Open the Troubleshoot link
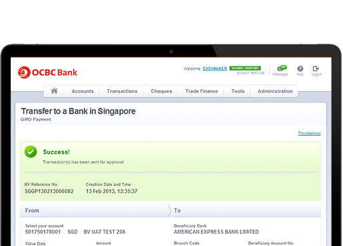343x246 pixels. pyautogui.click(x=309, y=133)
